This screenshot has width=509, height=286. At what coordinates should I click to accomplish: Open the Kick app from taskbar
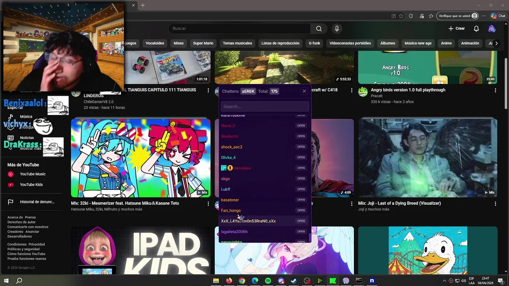click(x=333, y=280)
